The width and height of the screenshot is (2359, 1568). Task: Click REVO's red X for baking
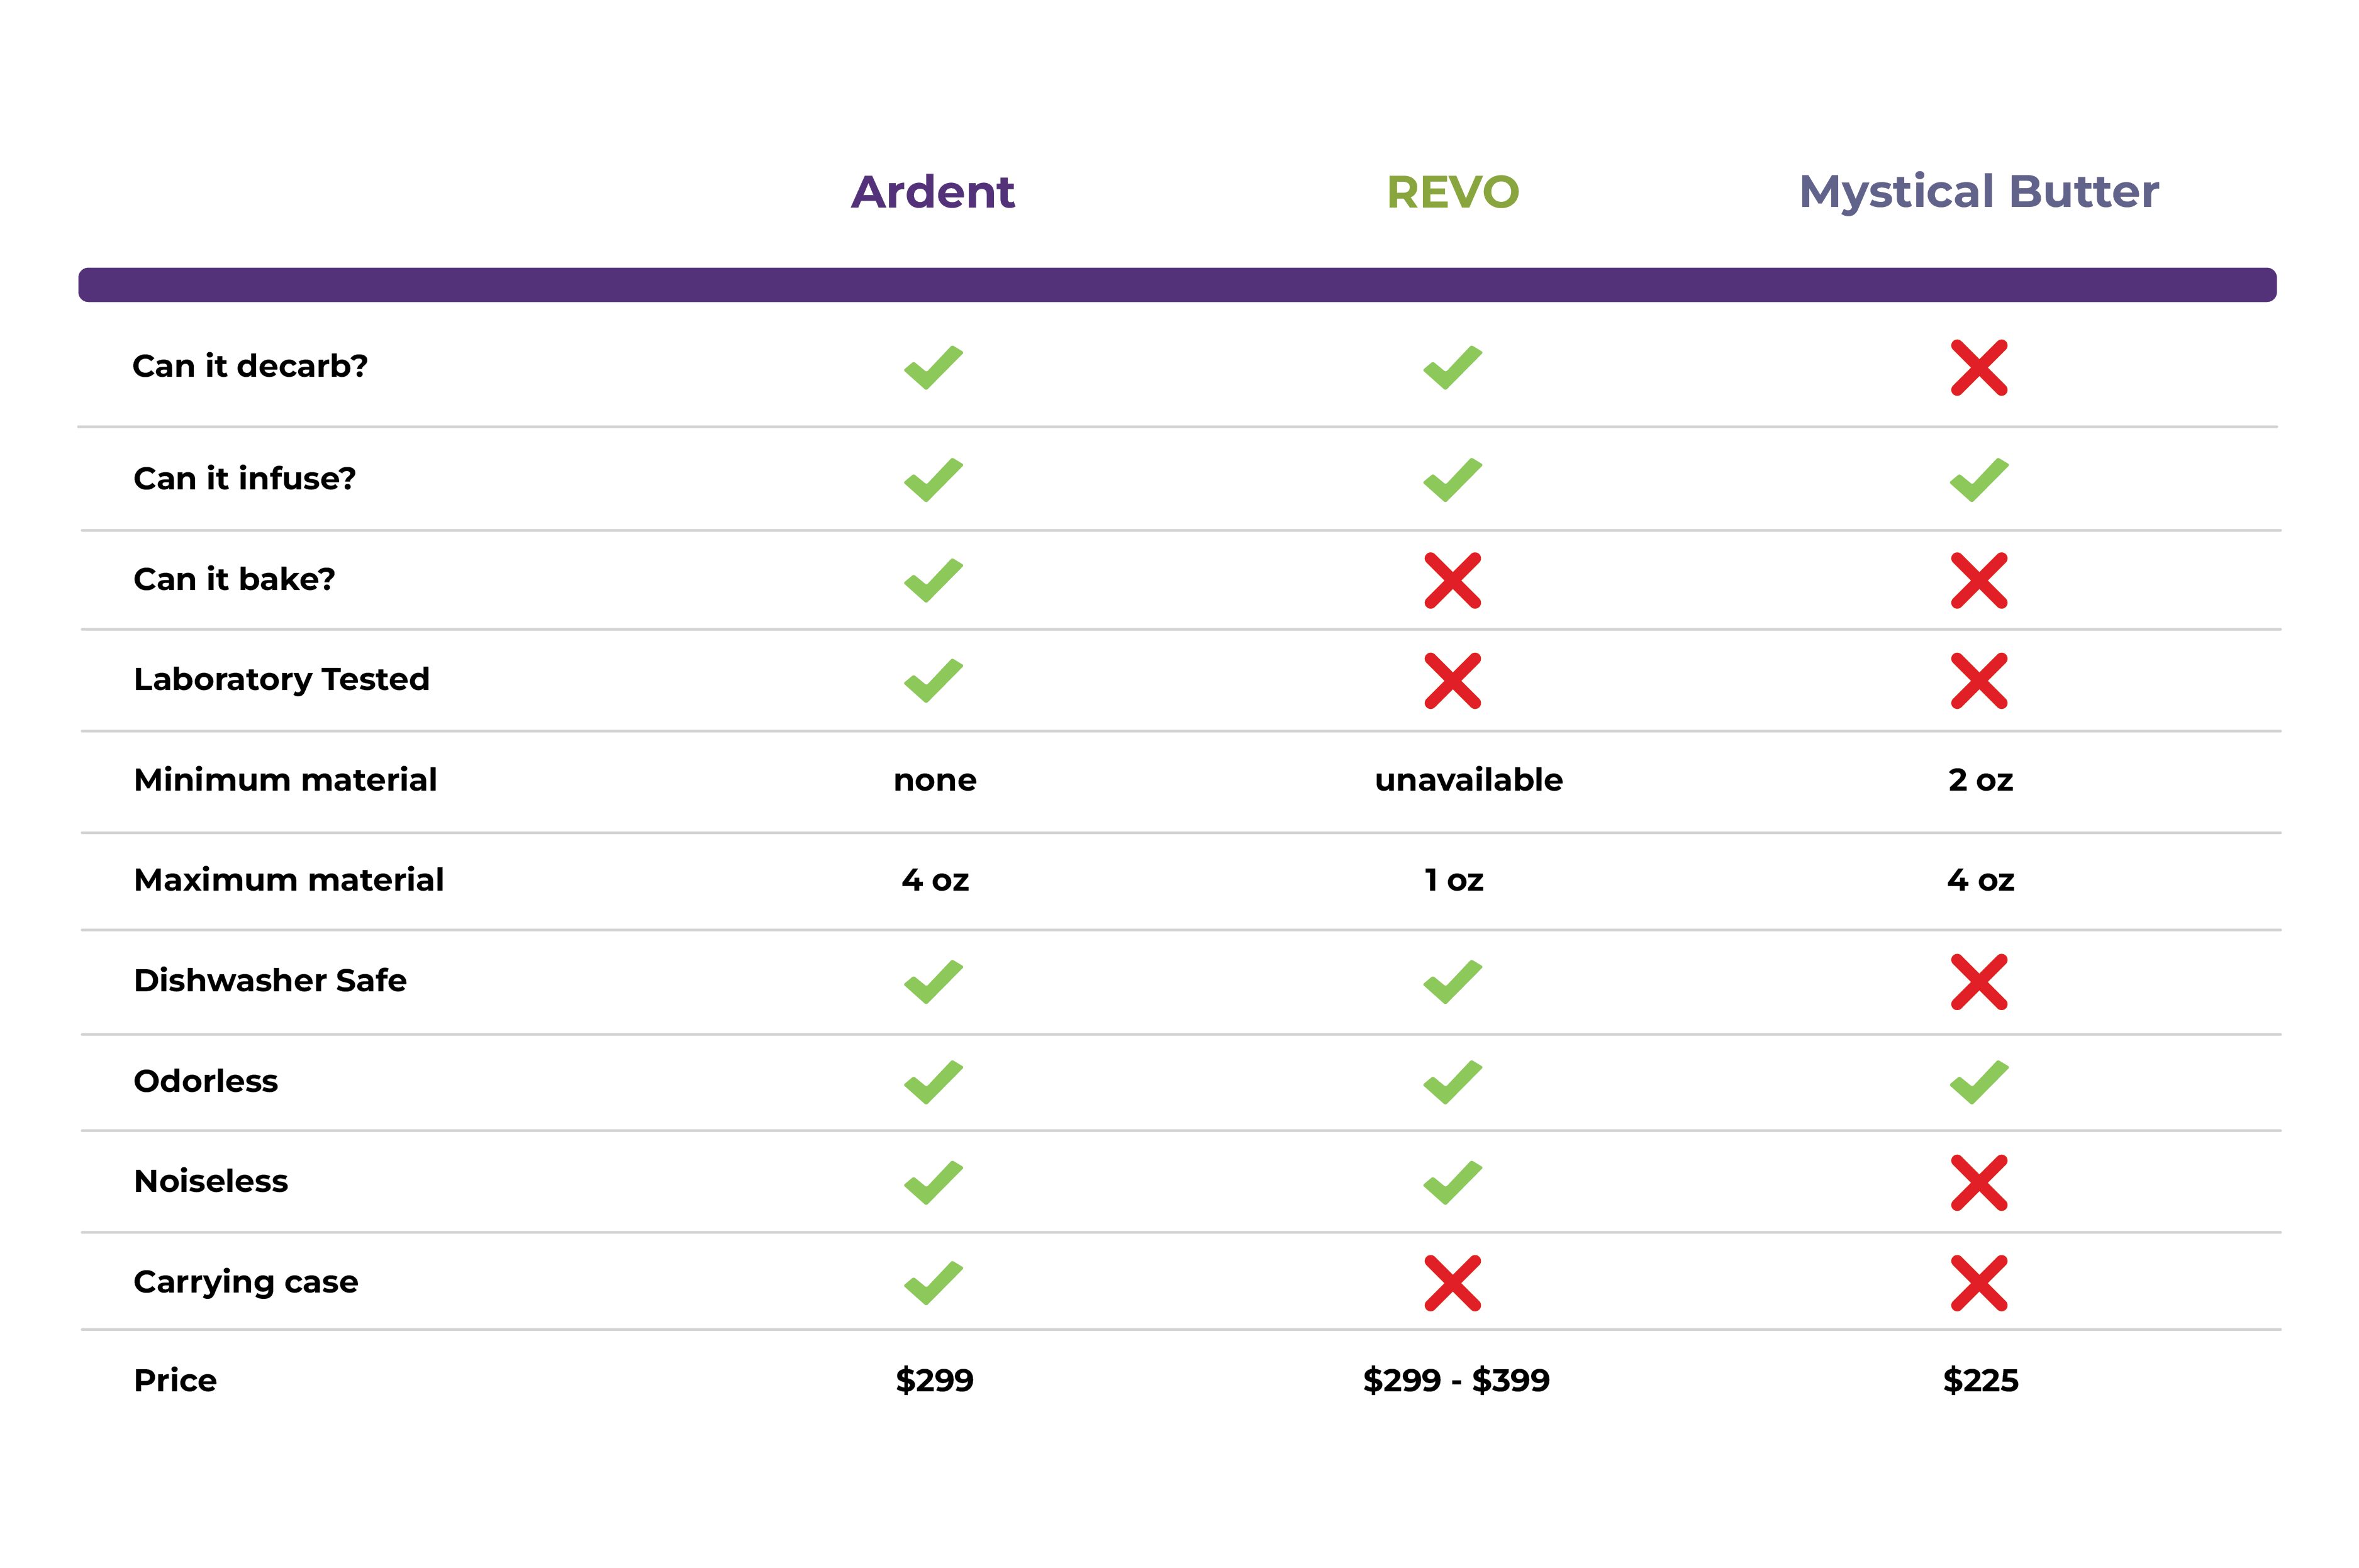(1452, 581)
